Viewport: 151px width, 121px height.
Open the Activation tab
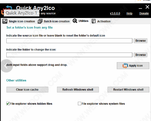101,21
